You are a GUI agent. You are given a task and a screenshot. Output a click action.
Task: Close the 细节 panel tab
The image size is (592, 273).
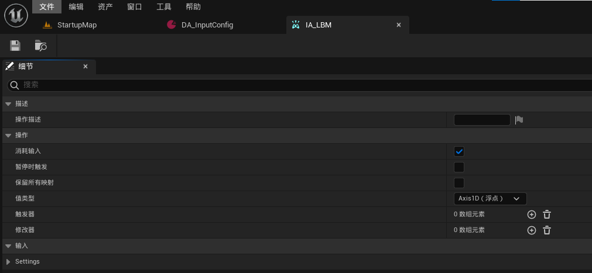(x=85, y=67)
